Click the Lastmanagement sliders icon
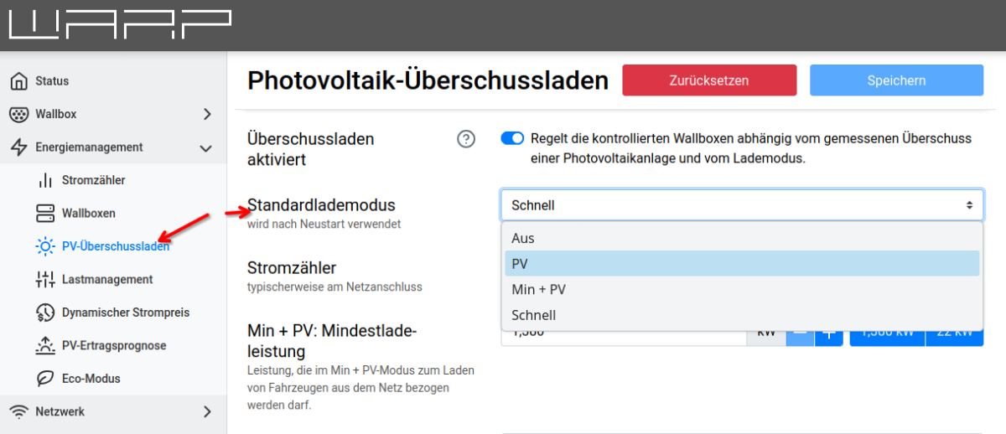The width and height of the screenshot is (1006, 434). coord(45,279)
